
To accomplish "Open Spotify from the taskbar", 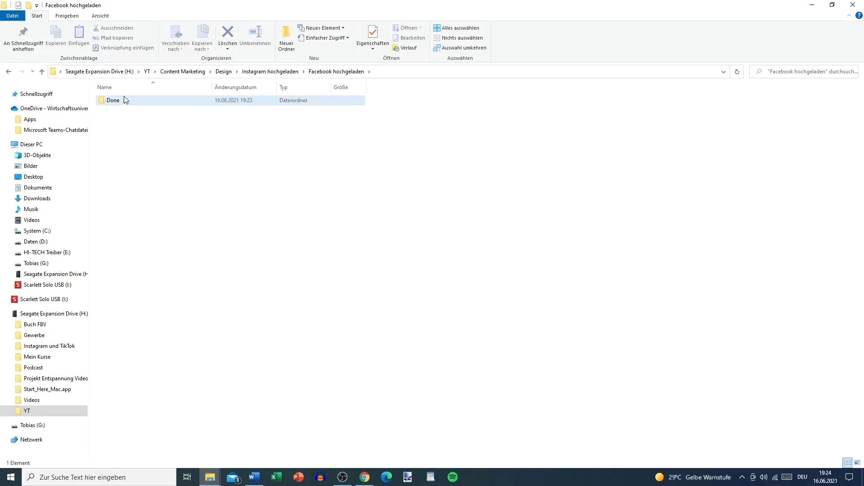I will click(452, 477).
